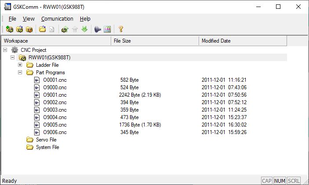Collapse the RWW01(GSK988T) tree node
Screen dimensions: 309x185
13,58
